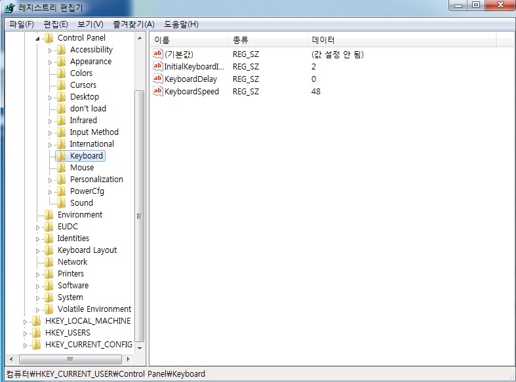The height and width of the screenshot is (382, 516).
Task: Click the KeyboardSpeed string value icon
Action: (157, 91)
